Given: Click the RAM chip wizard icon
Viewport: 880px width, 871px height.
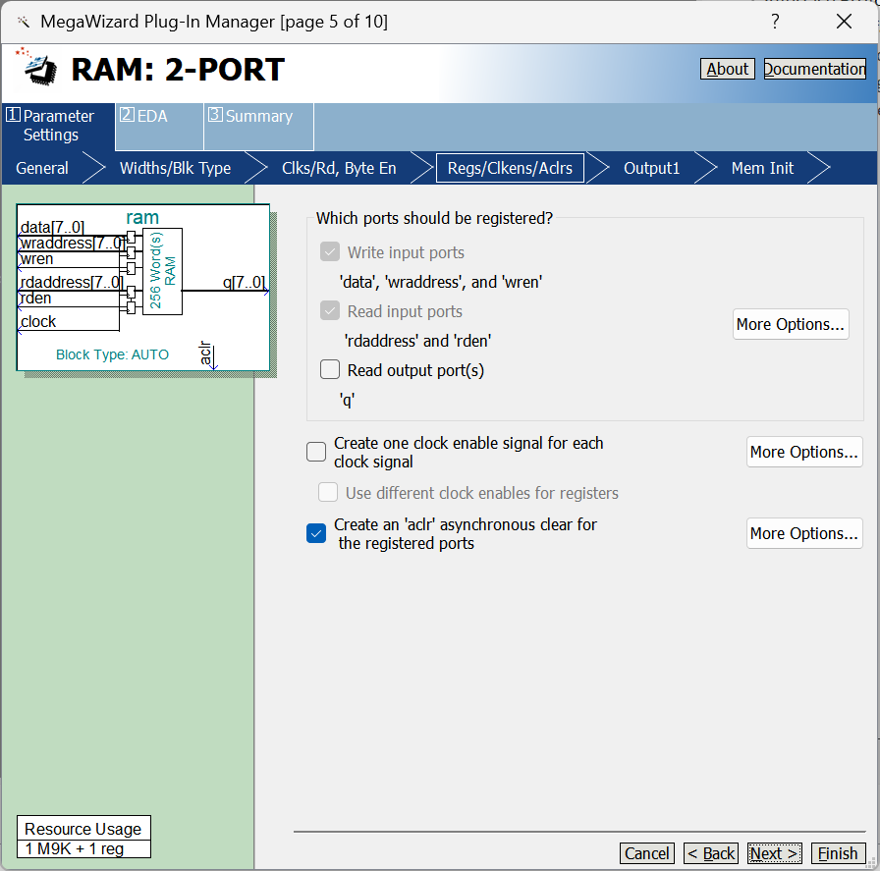Looking at the screenshot, I should 38,68.
